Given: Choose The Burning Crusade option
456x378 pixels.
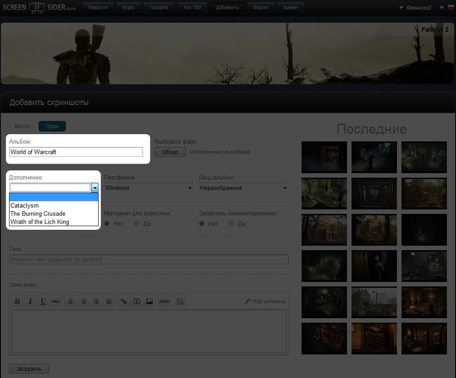Looking at the screenshot, I should pyautogui.click(x=54, y=213).
